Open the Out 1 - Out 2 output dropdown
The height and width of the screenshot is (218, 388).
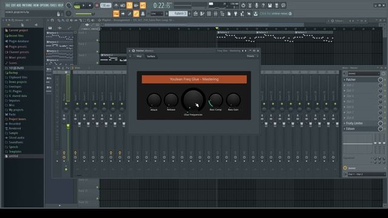click(x=366, y=174)
